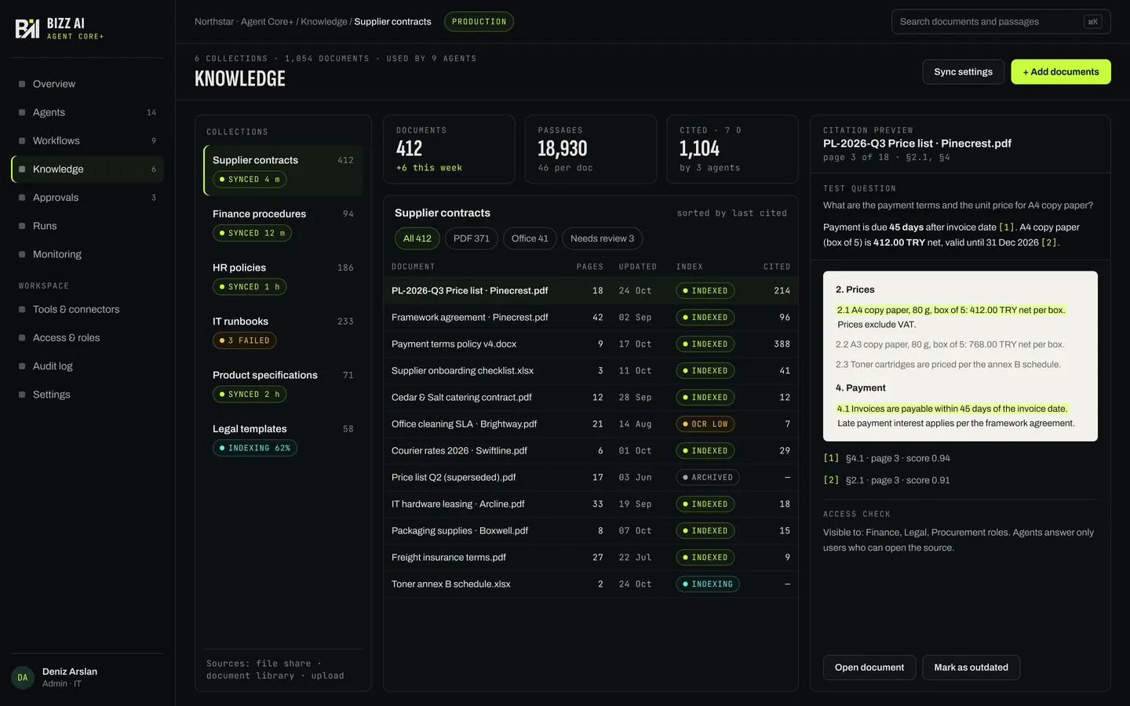Viewport: 1130px width, 706px height.
Task: Click Add documents
Action: (1061, 71)
